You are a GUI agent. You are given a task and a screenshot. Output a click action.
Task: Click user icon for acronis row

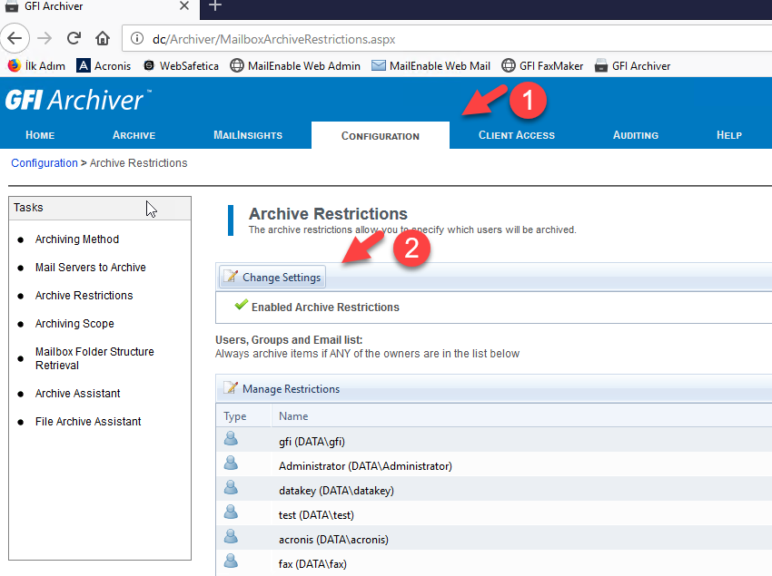click(231, 537)
